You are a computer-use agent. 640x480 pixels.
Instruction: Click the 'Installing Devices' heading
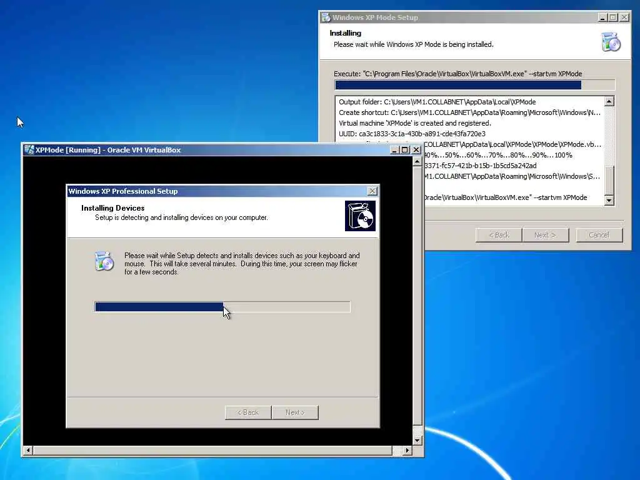(112, 207)
